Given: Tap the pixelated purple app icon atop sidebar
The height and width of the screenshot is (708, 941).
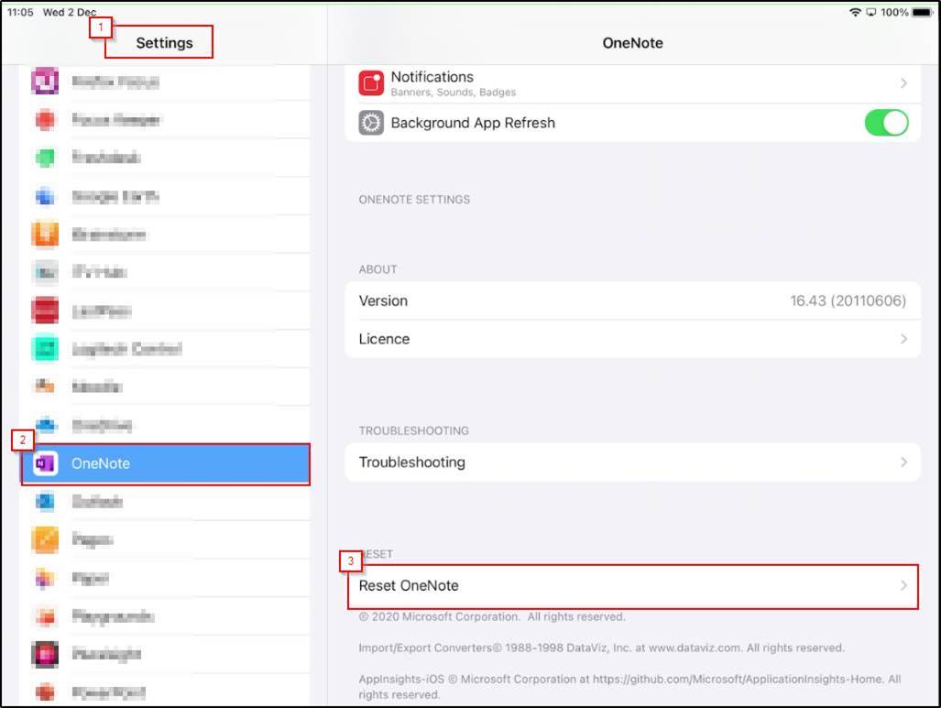Looking at the screenshot, I should point(45,81).
